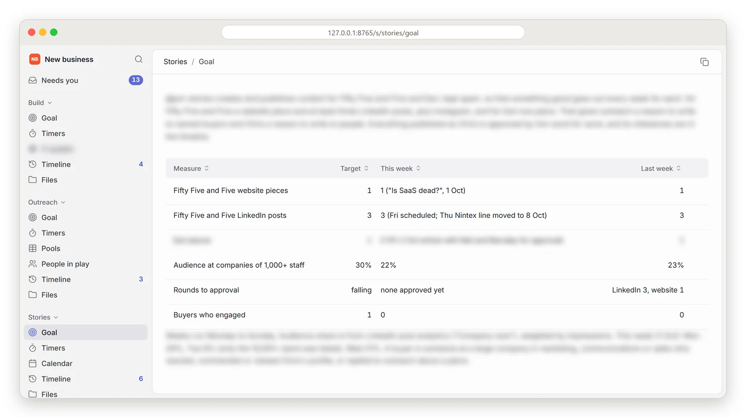Click the New business workspace name
This screenshot has height=418, width=746.
(69, 59)
